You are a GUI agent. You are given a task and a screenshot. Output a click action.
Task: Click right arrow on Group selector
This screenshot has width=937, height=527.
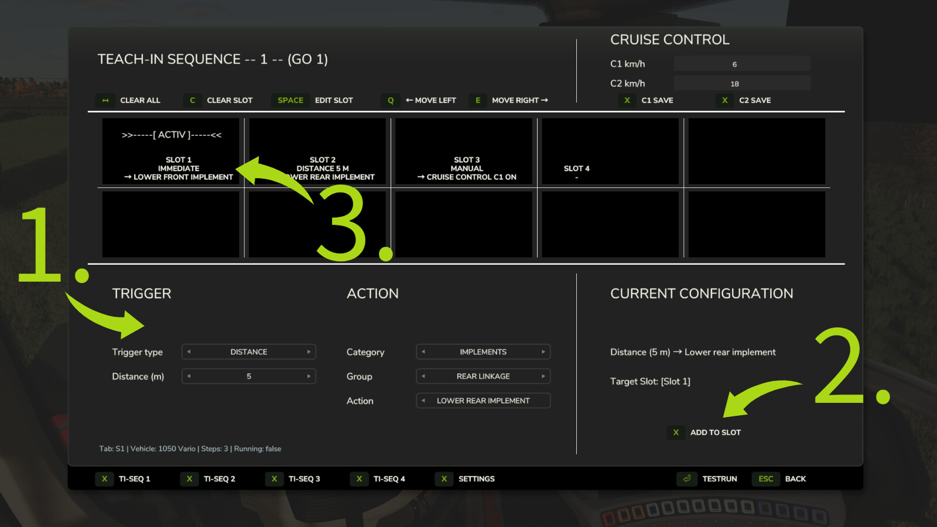click(543, 377)
